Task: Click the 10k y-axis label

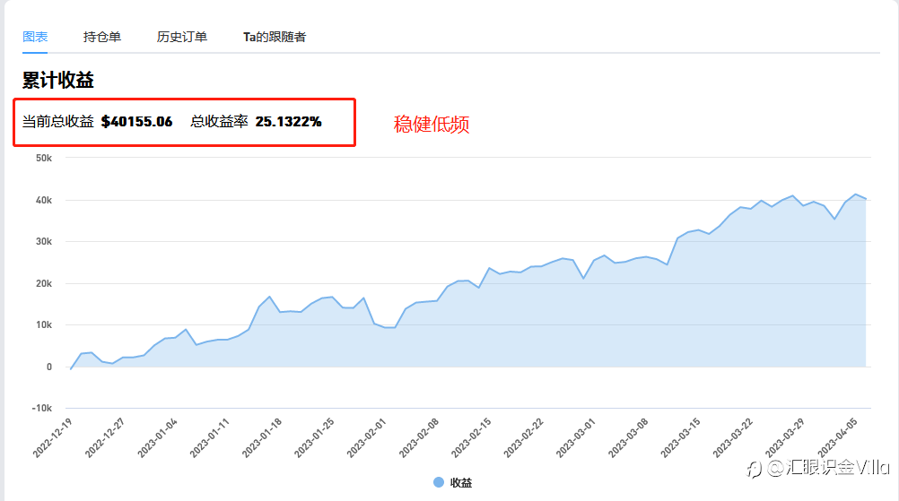Action: (x=44, y=324)
